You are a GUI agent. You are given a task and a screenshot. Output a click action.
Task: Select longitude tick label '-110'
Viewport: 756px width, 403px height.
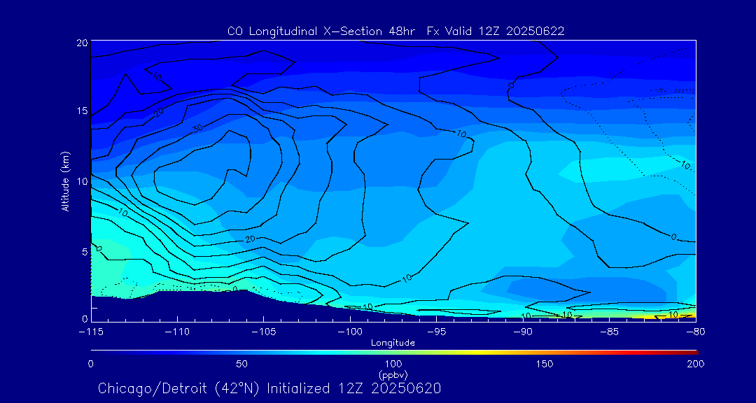click(x=177, y=332)
